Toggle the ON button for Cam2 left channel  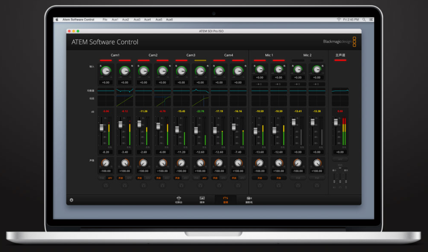click(139, 178)
